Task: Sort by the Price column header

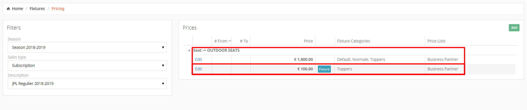Action: pos(308,41)
